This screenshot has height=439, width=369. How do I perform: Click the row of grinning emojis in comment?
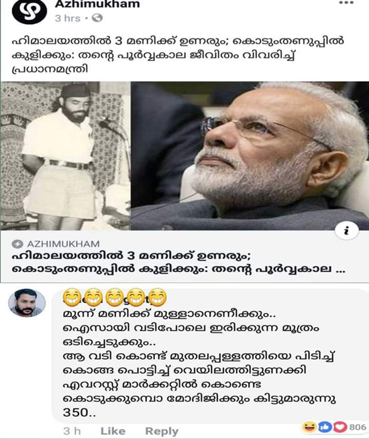click(x=115, y=298)
